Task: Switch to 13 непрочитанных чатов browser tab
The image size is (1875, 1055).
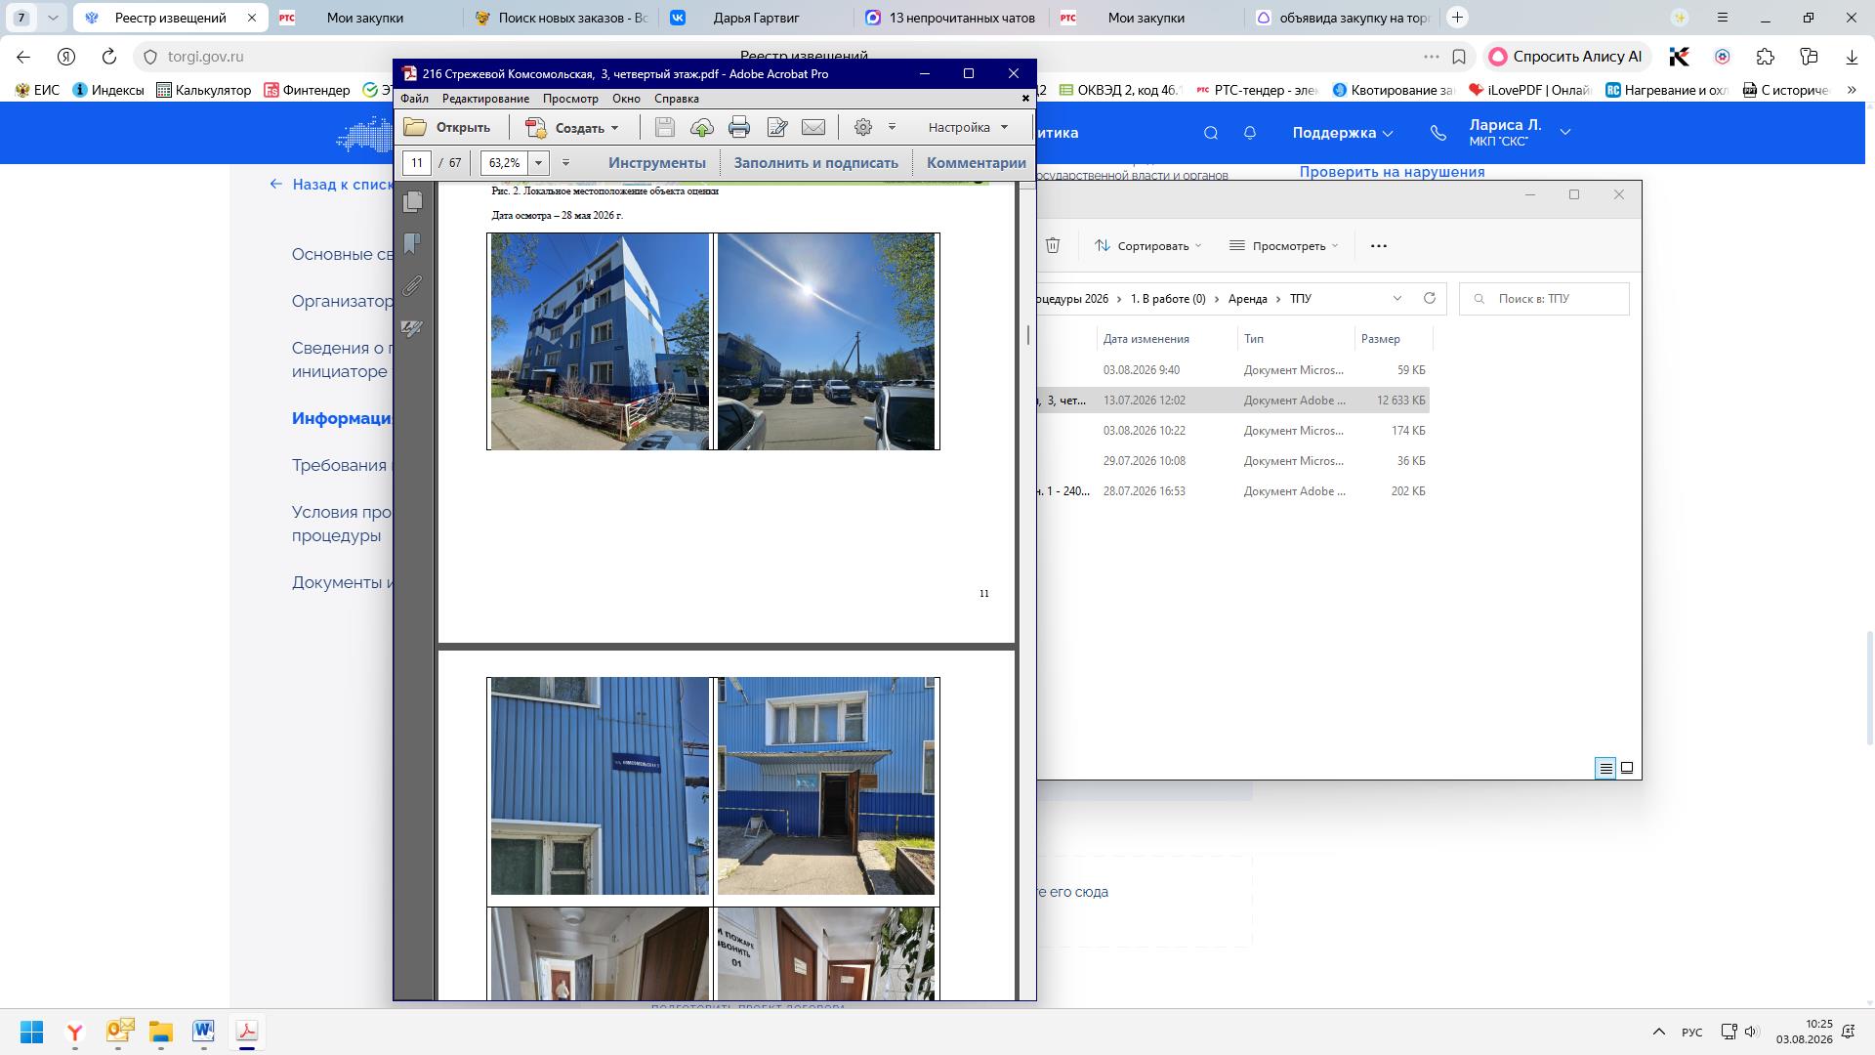Action: coord(951,18)
